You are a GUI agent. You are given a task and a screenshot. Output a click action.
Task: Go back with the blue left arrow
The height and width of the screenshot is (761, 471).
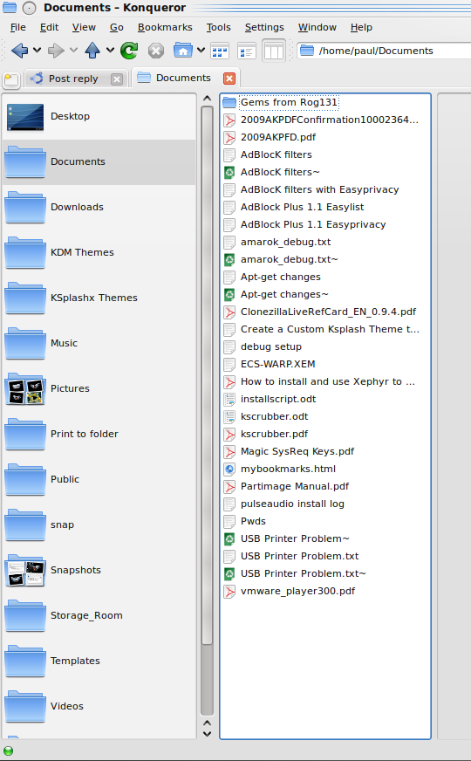pyautogui.click(x=19, y=51)
